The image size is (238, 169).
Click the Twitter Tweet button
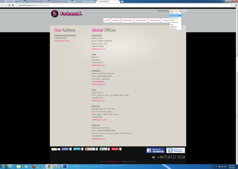tap(77, 149)
